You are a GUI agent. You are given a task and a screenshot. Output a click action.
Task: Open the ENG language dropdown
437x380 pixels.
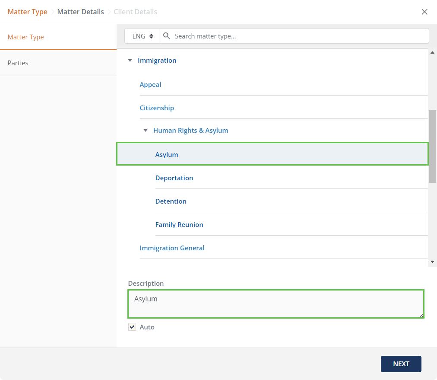142,36
